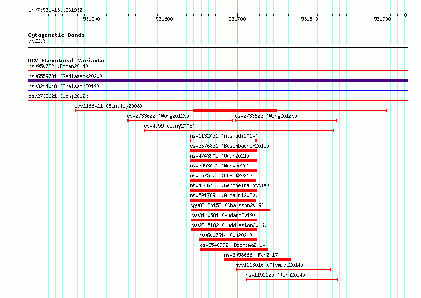Image resolution: width=421 pixels, height=298 pixels.
Task: Click the 531800 ruler position label
Action: click(x=309, y=19)
